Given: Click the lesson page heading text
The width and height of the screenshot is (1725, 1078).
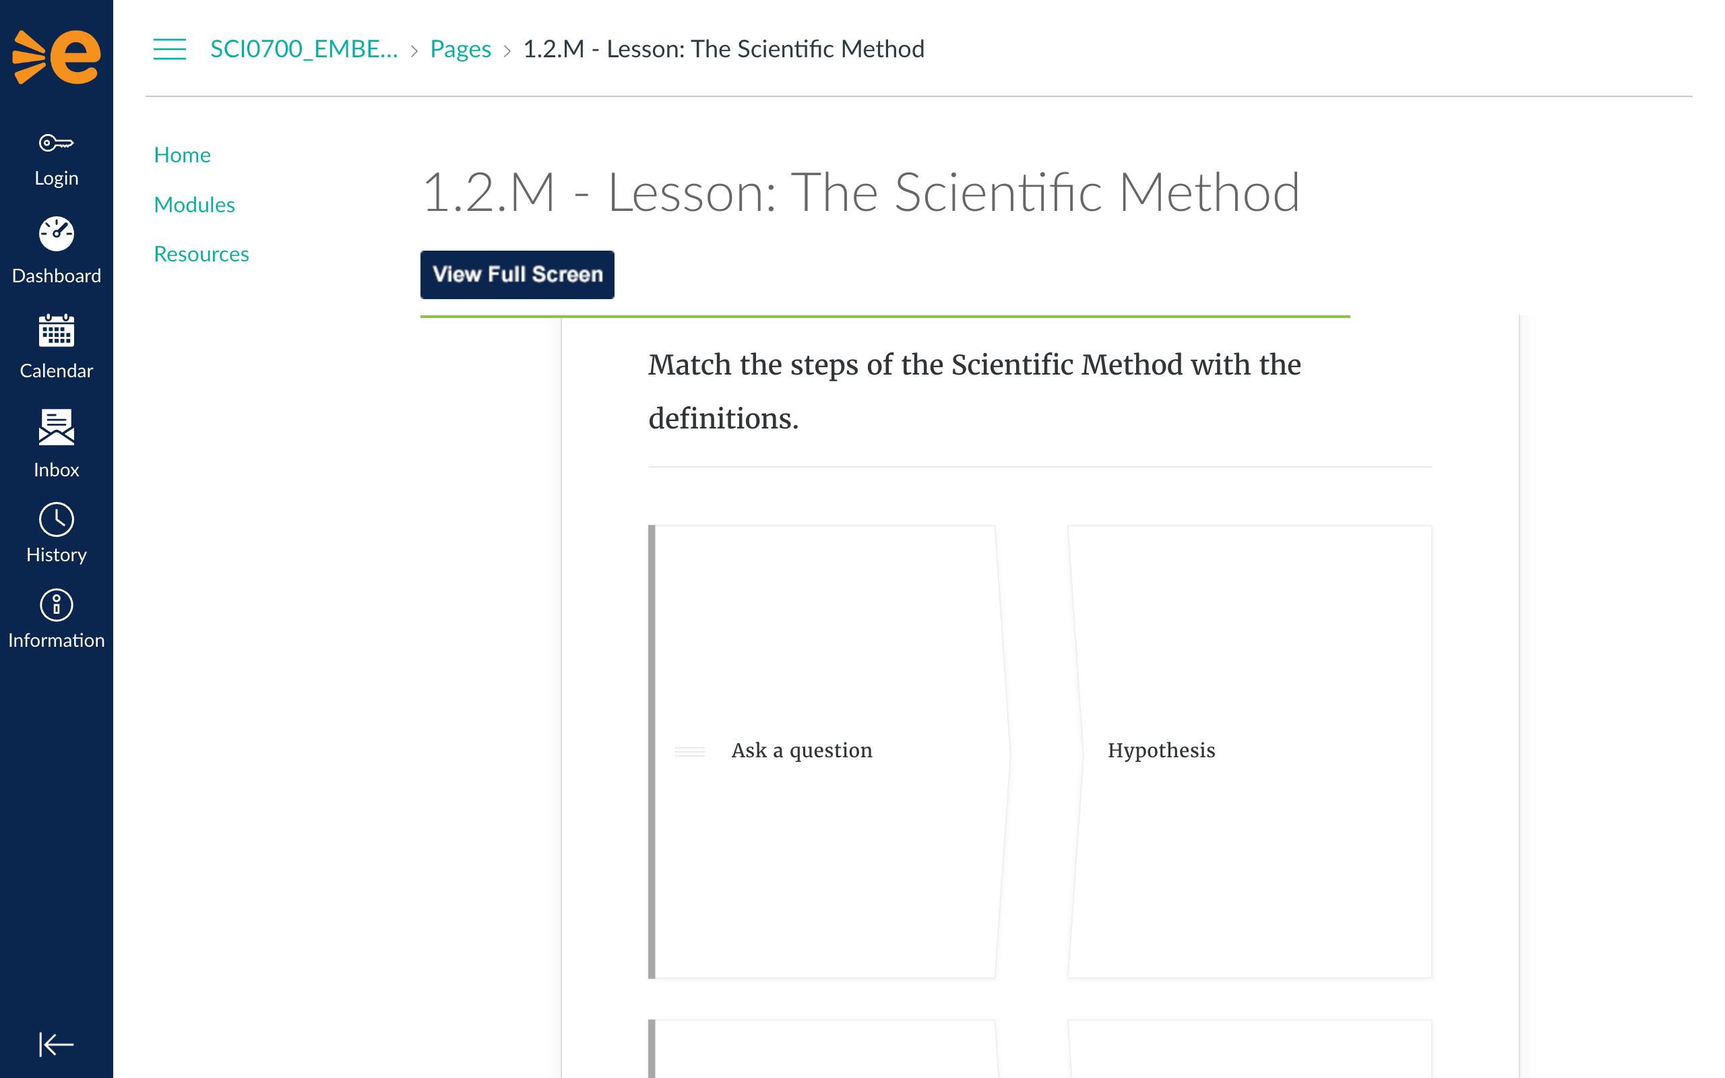Looking at the screenshot, I should [x=861, y=193].
